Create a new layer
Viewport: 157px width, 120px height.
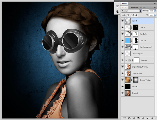(x=147, y=118)
